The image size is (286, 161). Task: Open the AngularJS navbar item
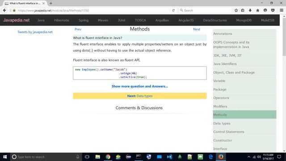[186, 20]
